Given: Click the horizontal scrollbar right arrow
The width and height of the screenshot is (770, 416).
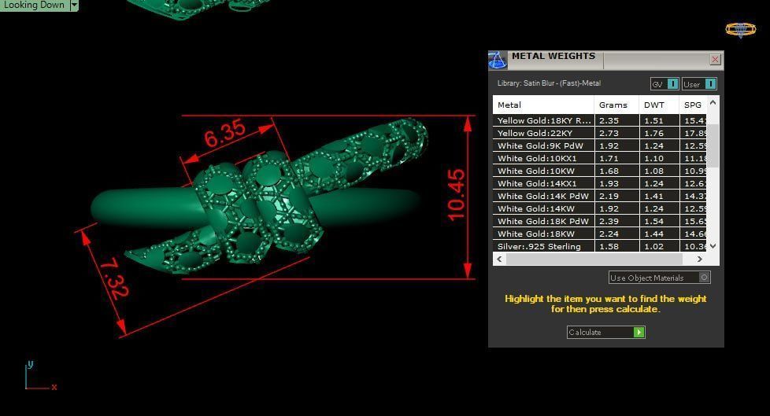Looking at the screenshot, I should point(700,259).
